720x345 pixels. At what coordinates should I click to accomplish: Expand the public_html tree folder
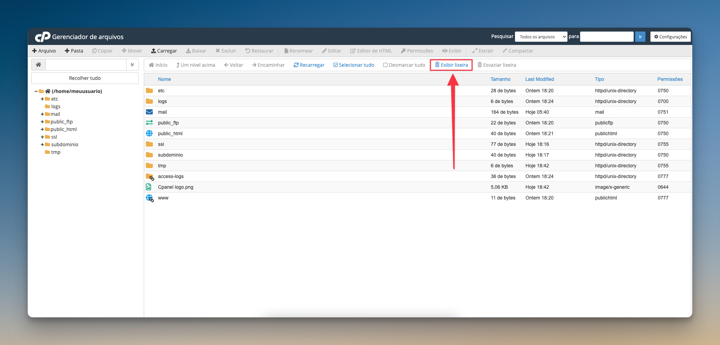click(x=42, y=129)
